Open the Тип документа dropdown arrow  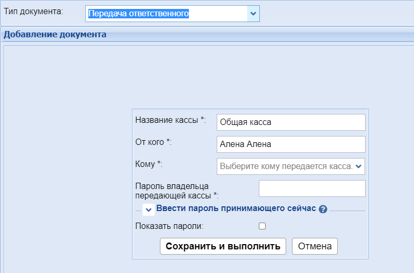click(253, 14)
